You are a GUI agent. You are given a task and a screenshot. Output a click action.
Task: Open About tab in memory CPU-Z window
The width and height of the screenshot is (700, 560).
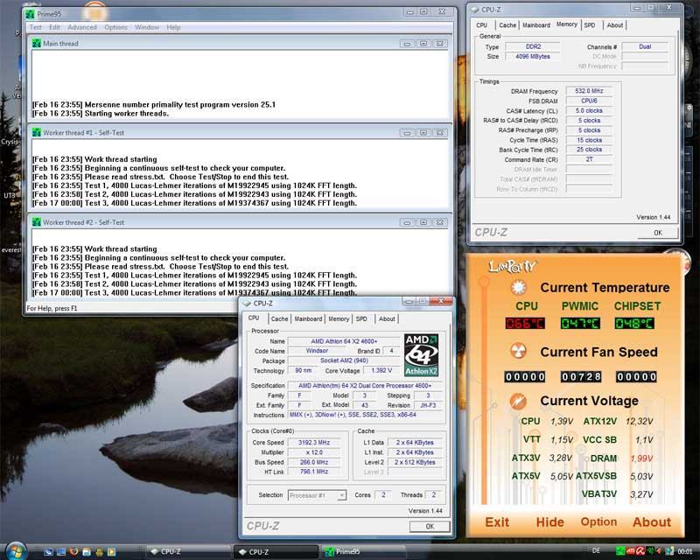click(x=615, y=25)
